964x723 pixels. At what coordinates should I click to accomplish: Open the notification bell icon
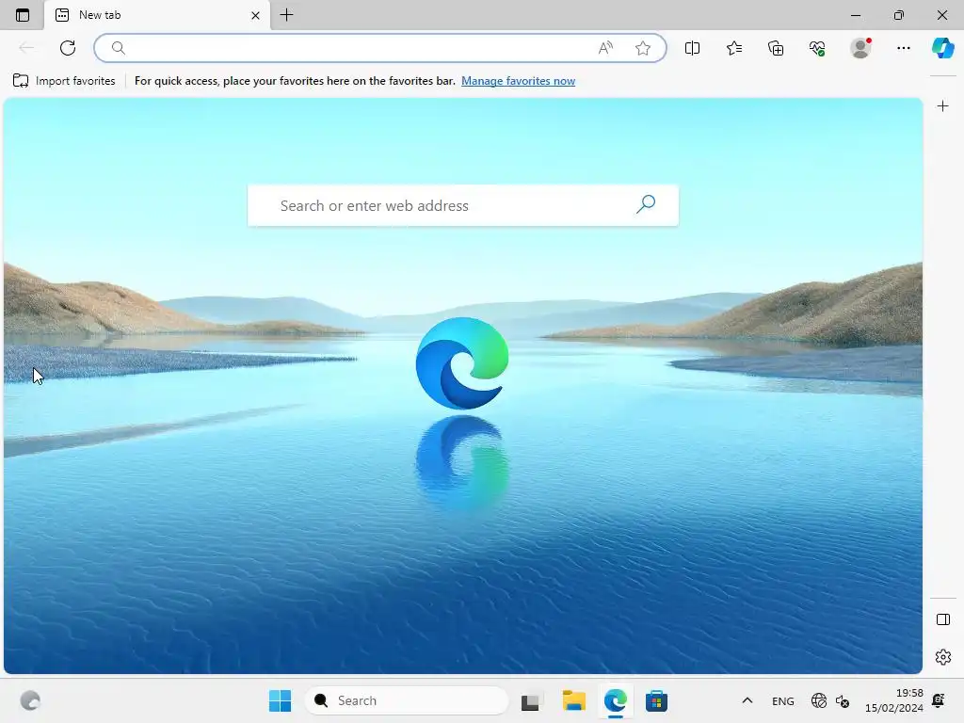939,700
